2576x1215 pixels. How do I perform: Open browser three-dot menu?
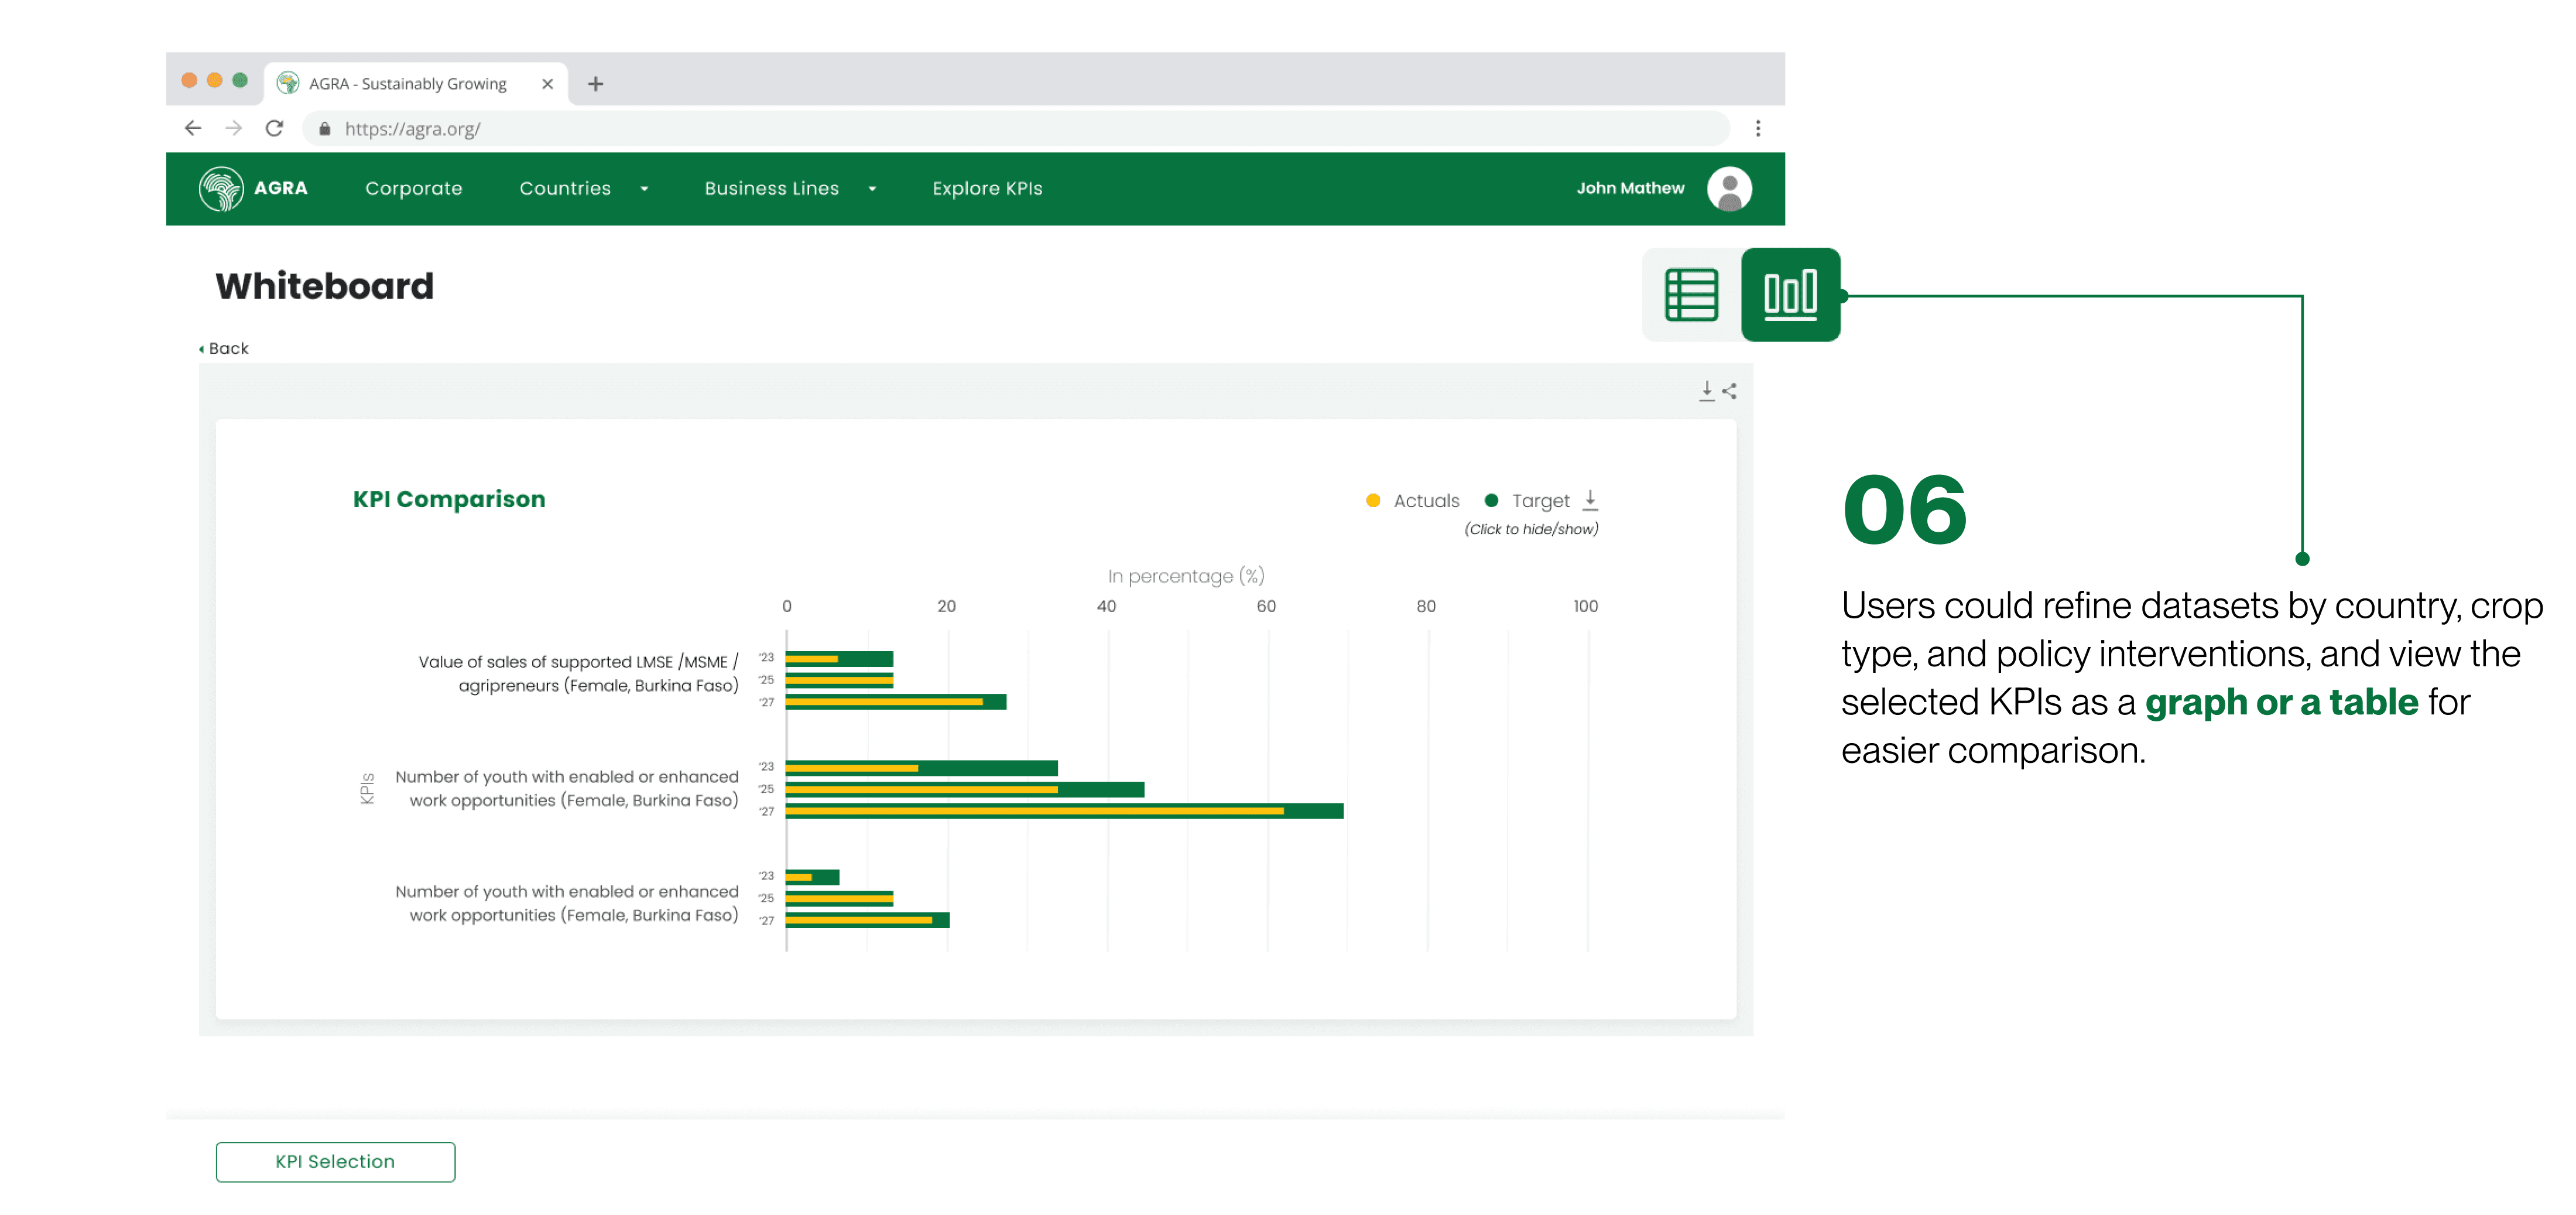(x=1757, y=128)
